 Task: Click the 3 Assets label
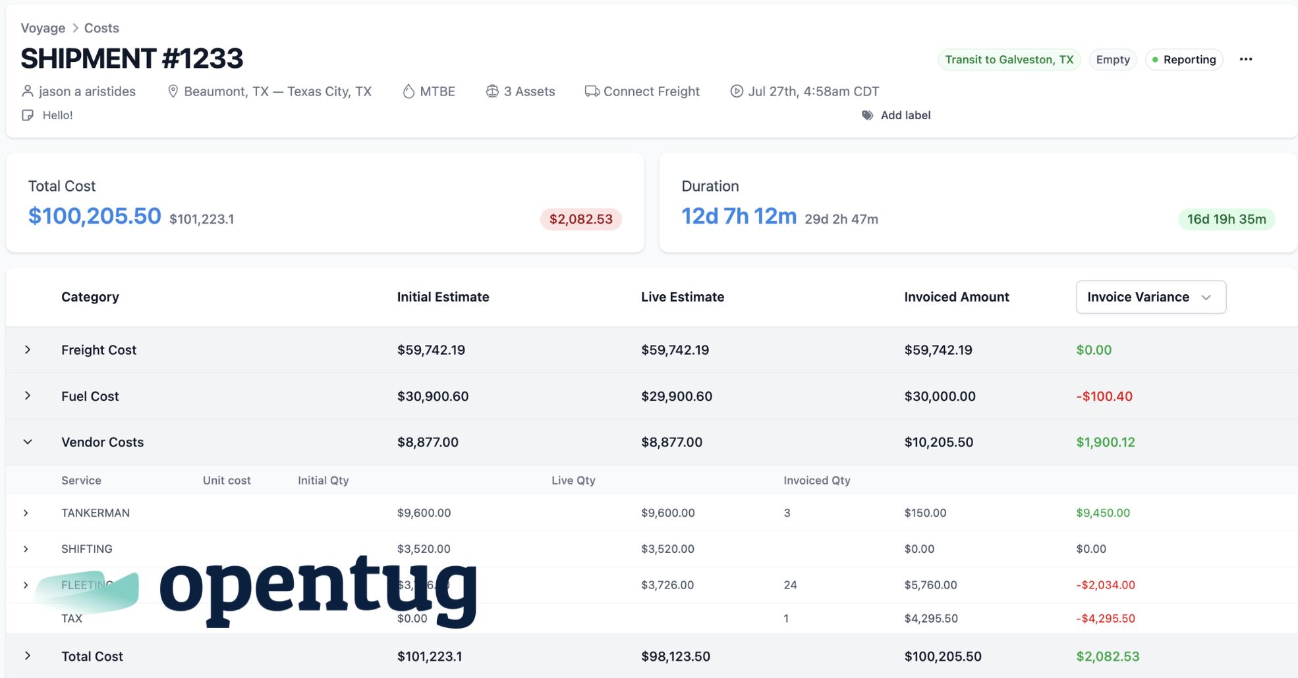coord(530,91)
